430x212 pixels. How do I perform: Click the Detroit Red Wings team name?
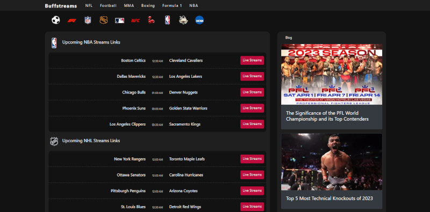point(185,207)
